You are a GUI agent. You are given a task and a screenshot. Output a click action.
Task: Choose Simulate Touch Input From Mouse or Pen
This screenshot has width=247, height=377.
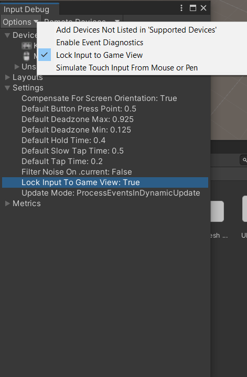pos(126,68)
